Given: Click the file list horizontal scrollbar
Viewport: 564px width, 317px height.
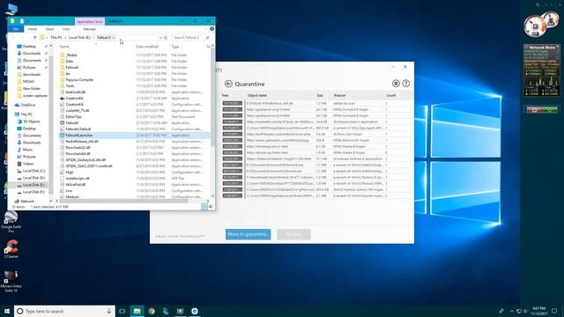Looking at the screenshot, I should (124, 201).
